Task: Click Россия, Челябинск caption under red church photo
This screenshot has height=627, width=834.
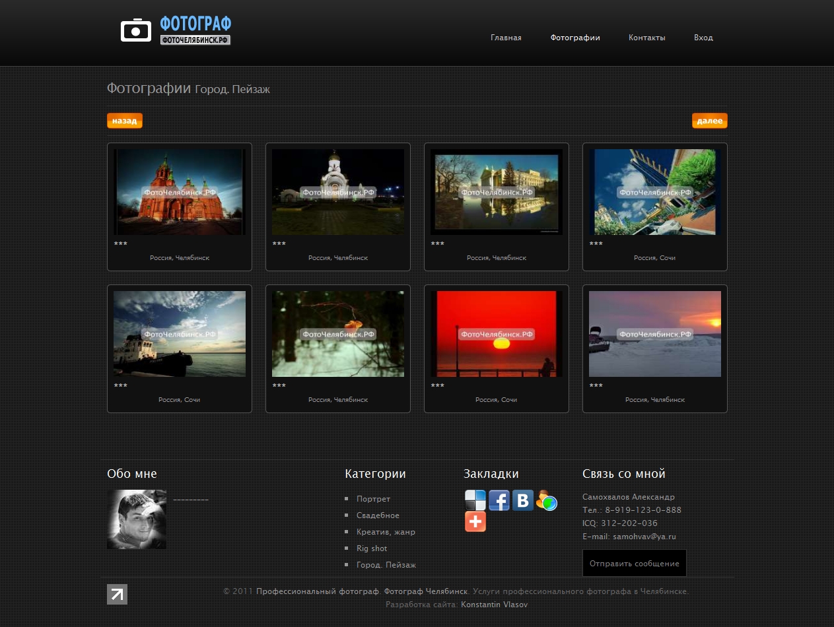Action: (x=180, y=258)
